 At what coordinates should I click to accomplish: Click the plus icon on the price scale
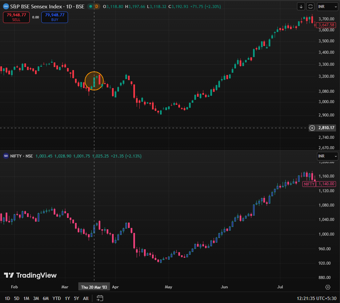(x=312, y=128)
